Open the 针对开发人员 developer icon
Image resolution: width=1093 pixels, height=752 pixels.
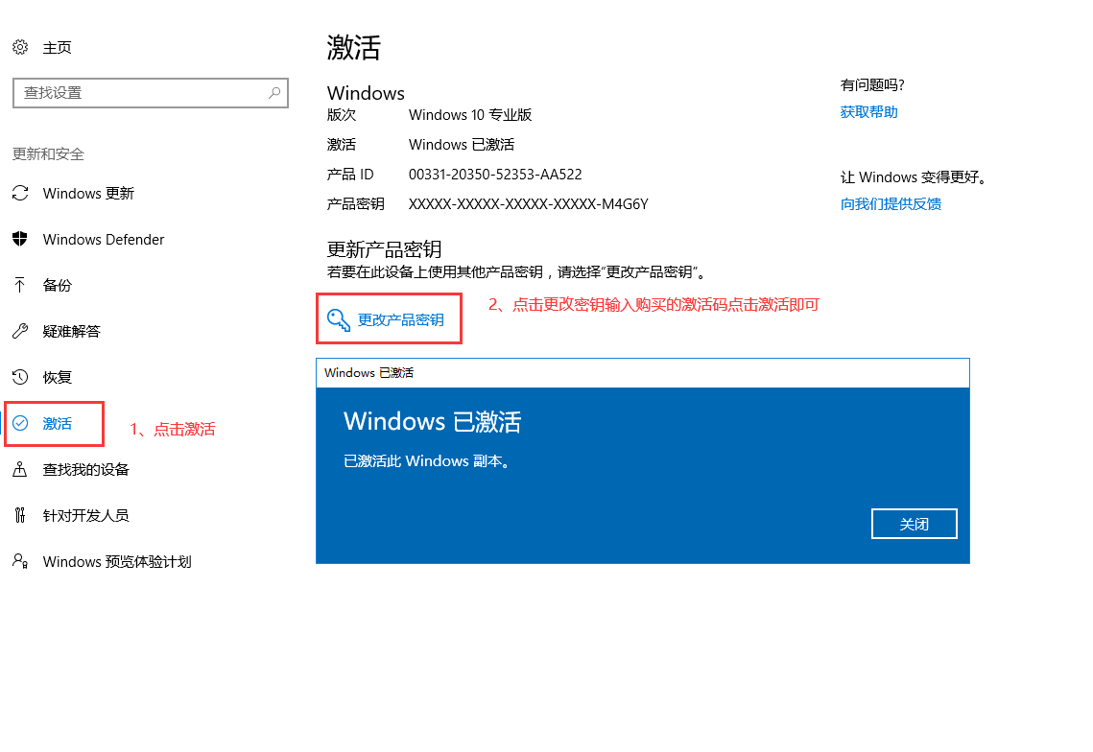coord(20,515)
